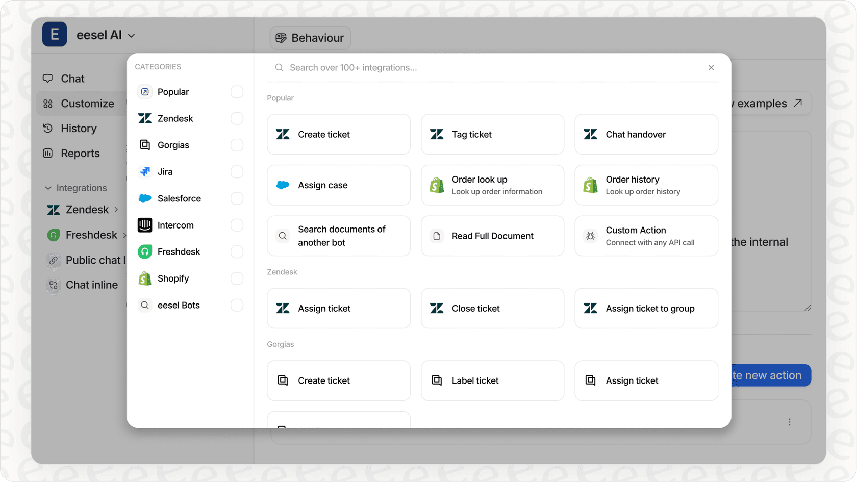857x482 pixels.
Task: Close the integrations dialog with X
Action: [711, 68]
